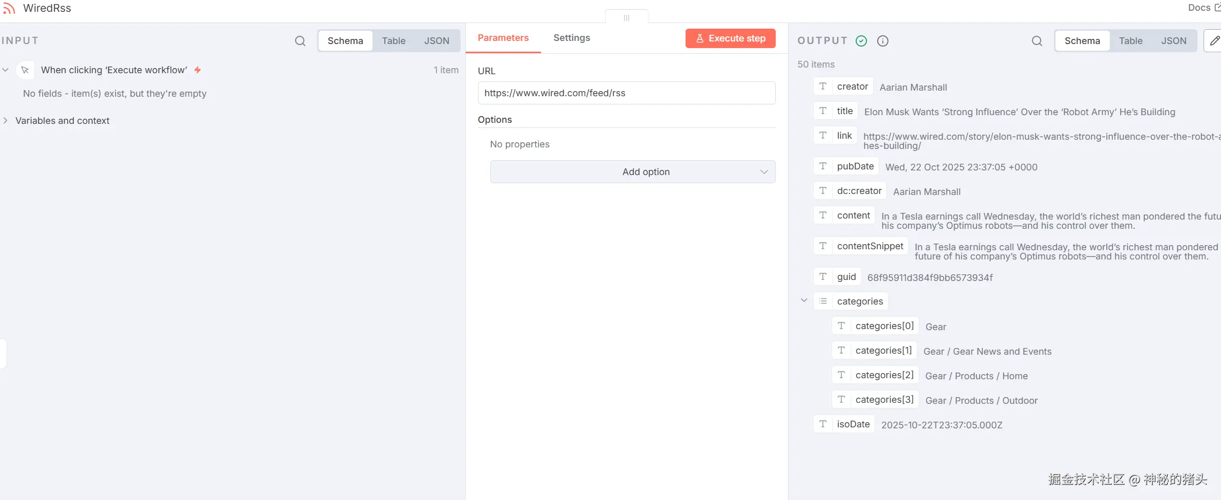This screenshot has height=500, width=1221.
Task: Click the creator field type icon
Action: (823, 86)
